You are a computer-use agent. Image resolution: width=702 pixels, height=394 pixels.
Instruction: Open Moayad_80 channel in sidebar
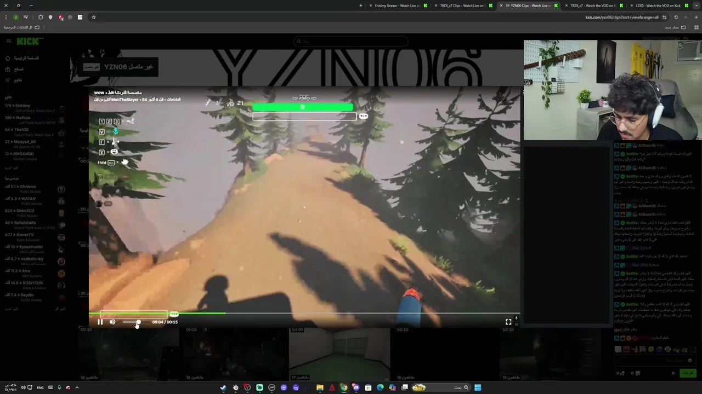(34, 144)
